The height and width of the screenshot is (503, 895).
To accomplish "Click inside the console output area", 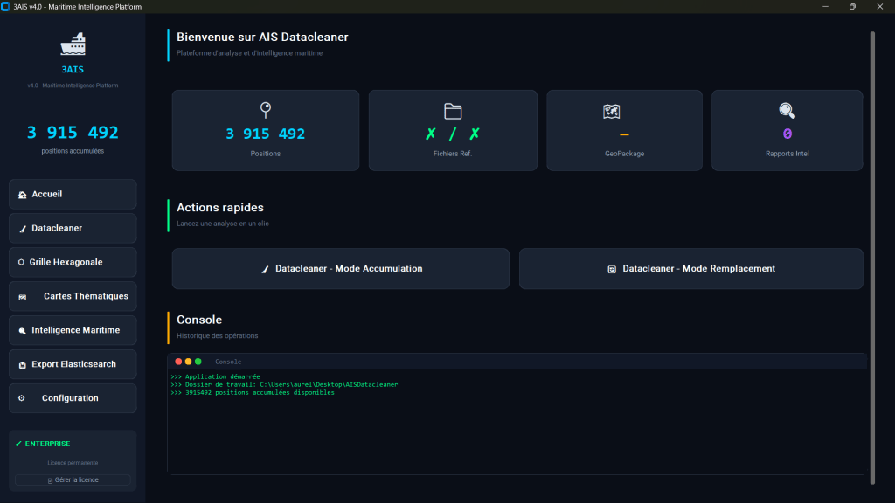I will 516,428.
